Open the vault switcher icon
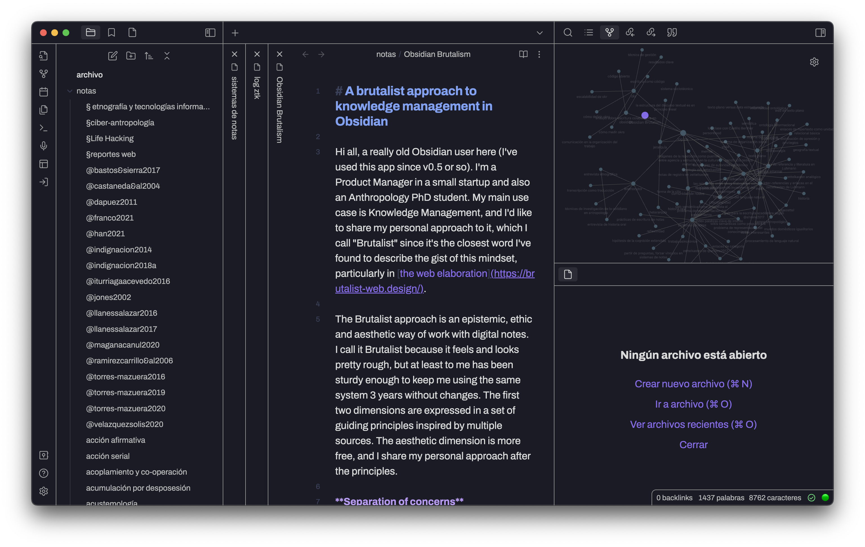 [43, 455]
